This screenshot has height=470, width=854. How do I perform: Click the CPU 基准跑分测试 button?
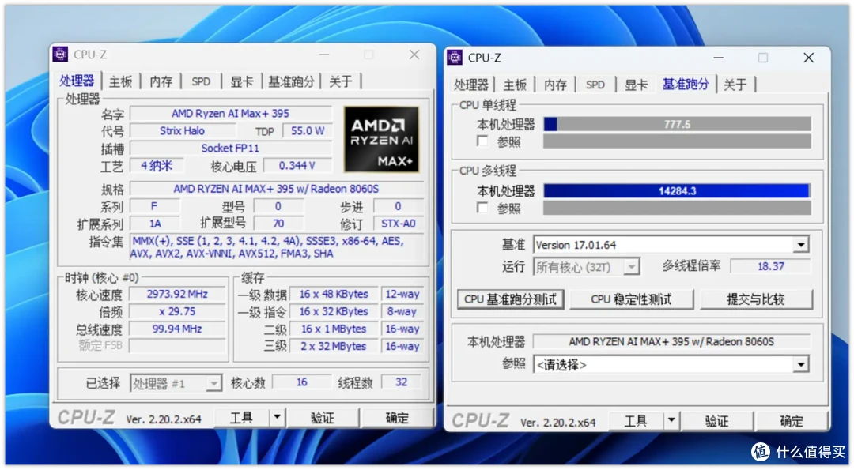[x=510, y=299]
